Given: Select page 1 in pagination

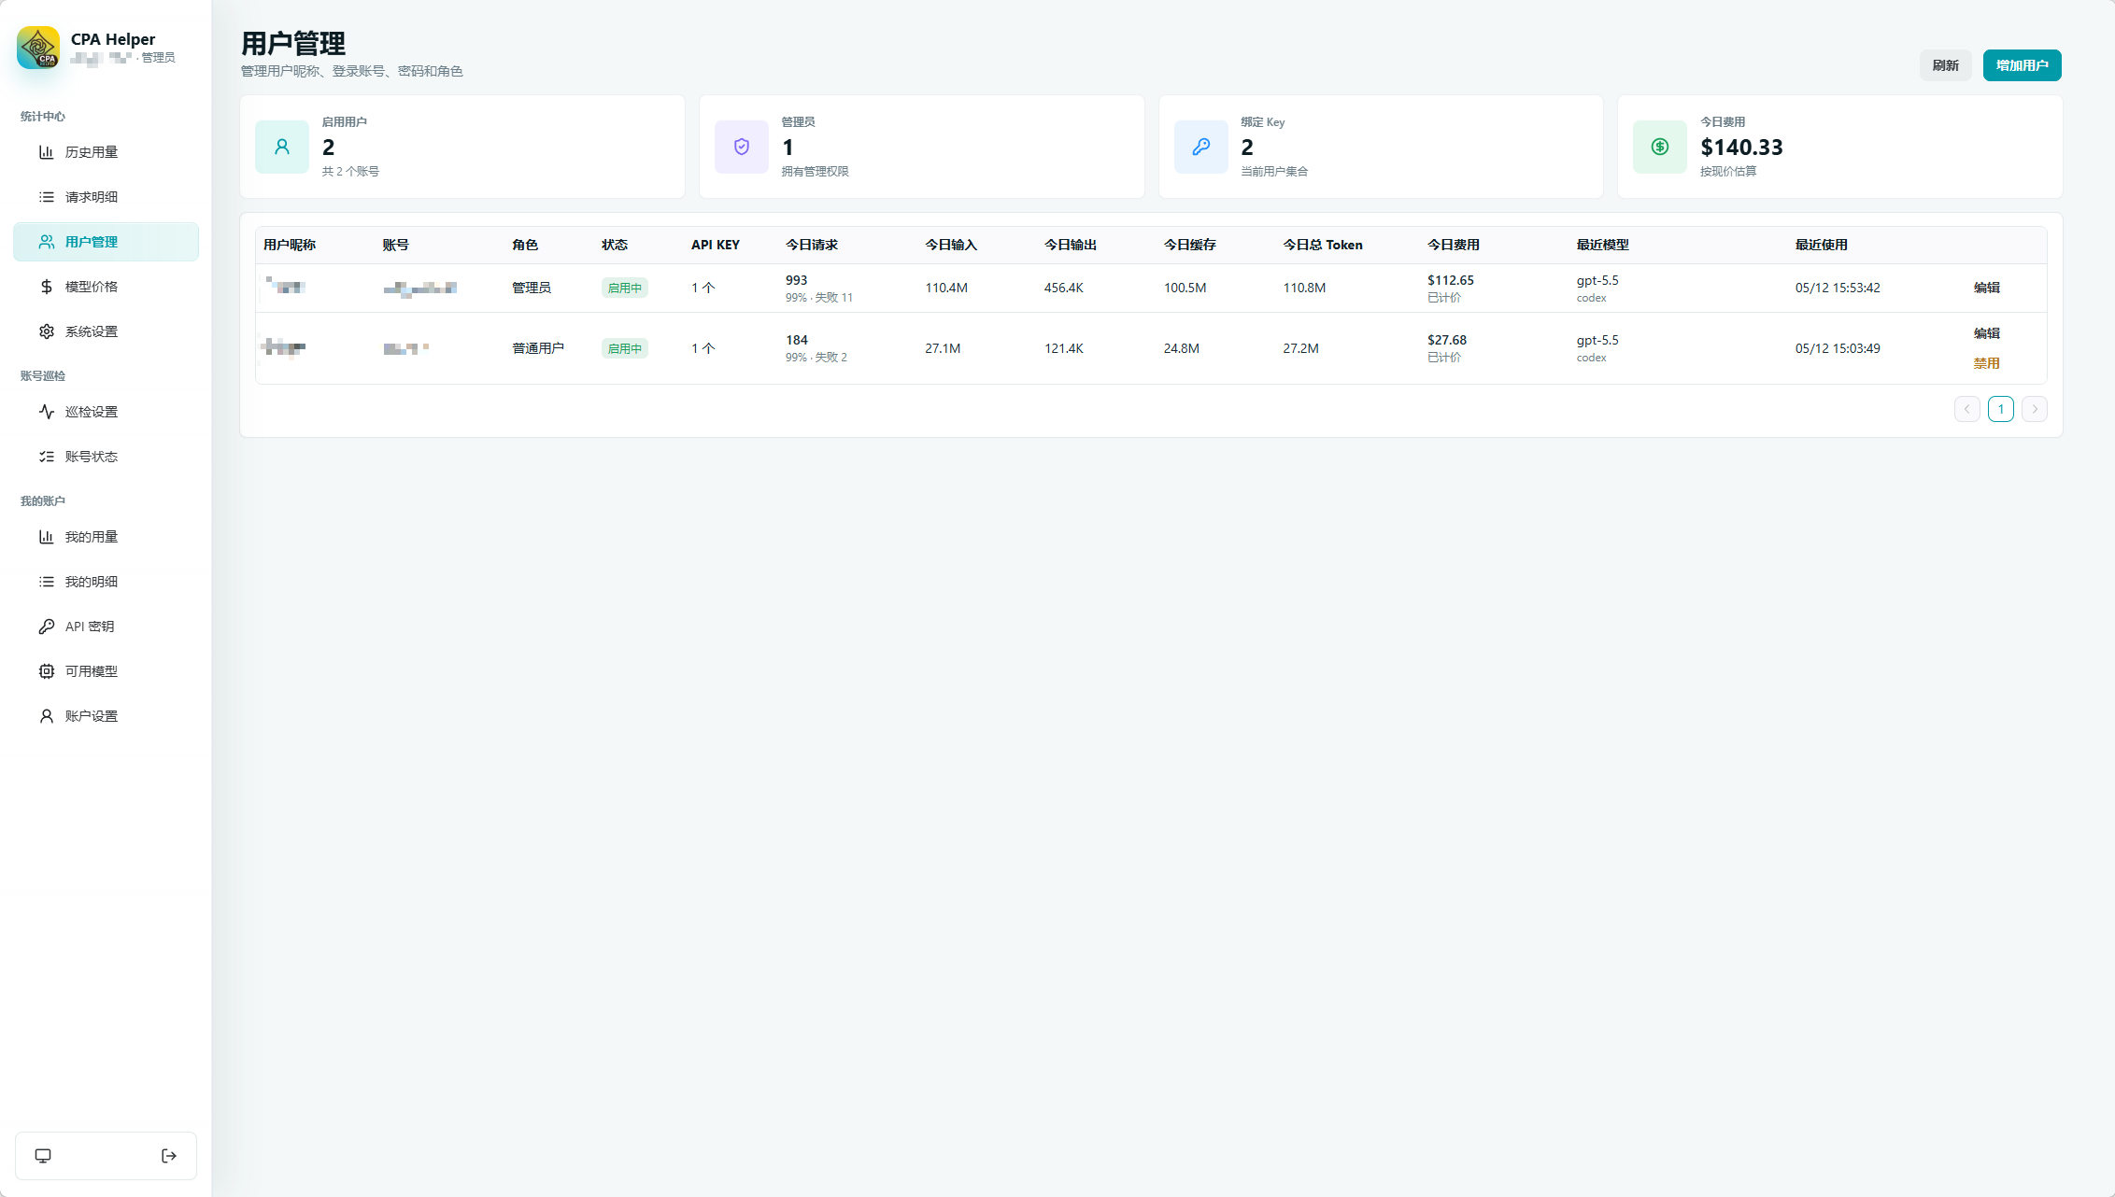Looking at the screenshot, I should pos(2001,409).
